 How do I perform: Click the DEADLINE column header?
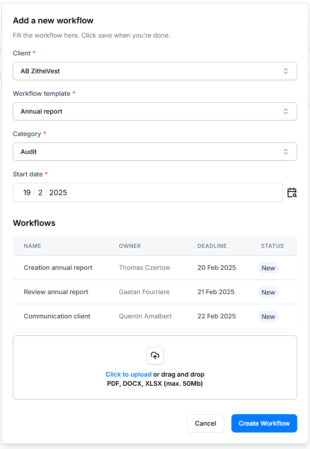coord(212,246)
